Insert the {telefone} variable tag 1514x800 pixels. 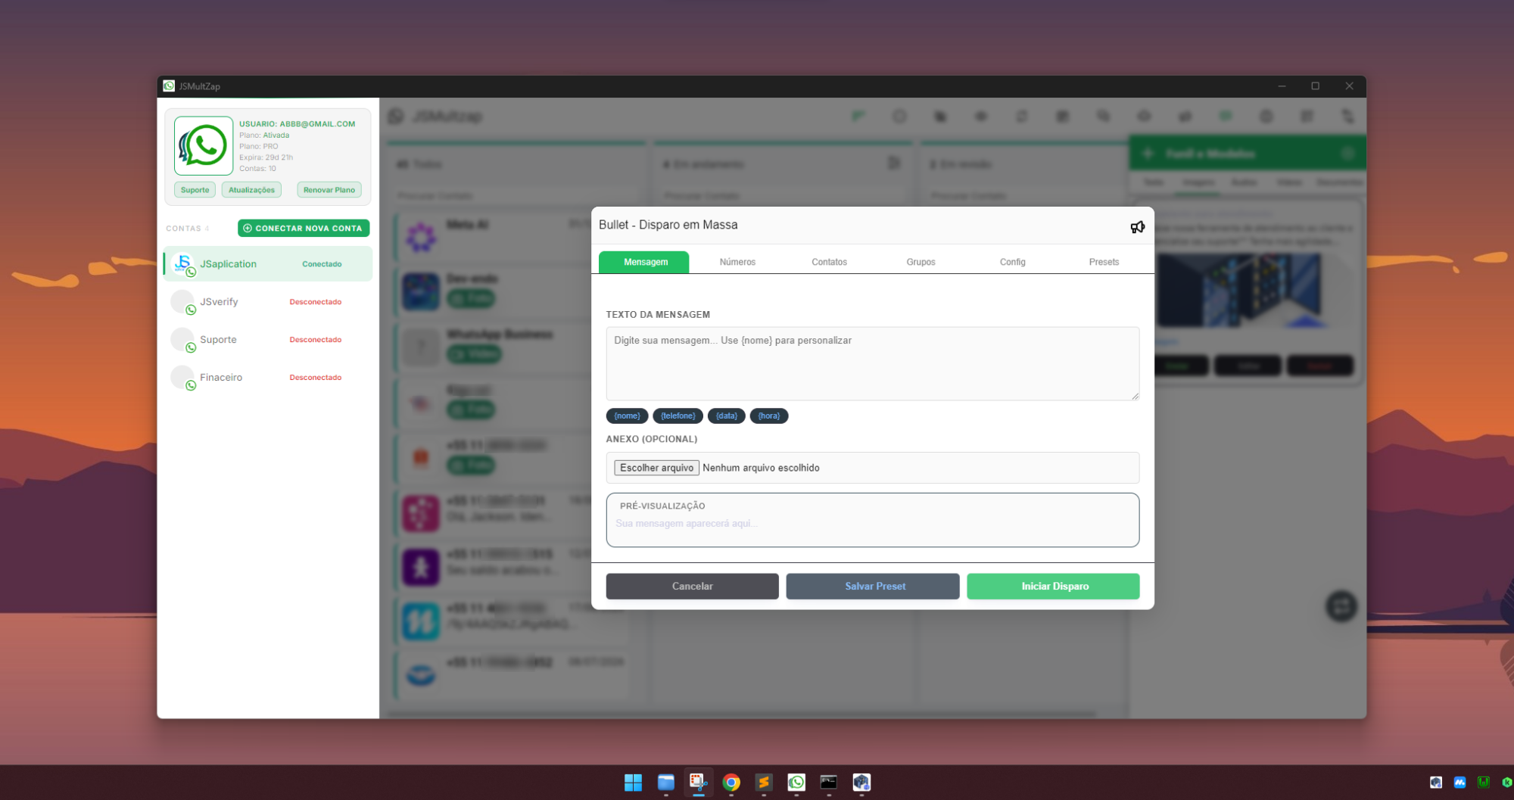[678, 416]
